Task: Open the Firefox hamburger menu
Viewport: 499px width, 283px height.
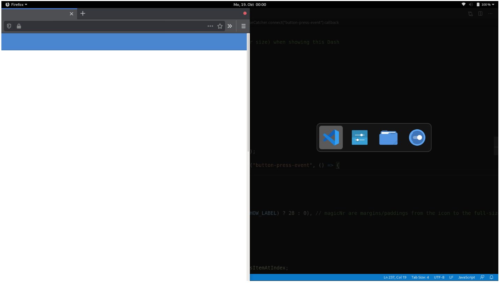Action: (x=243, y=26)
